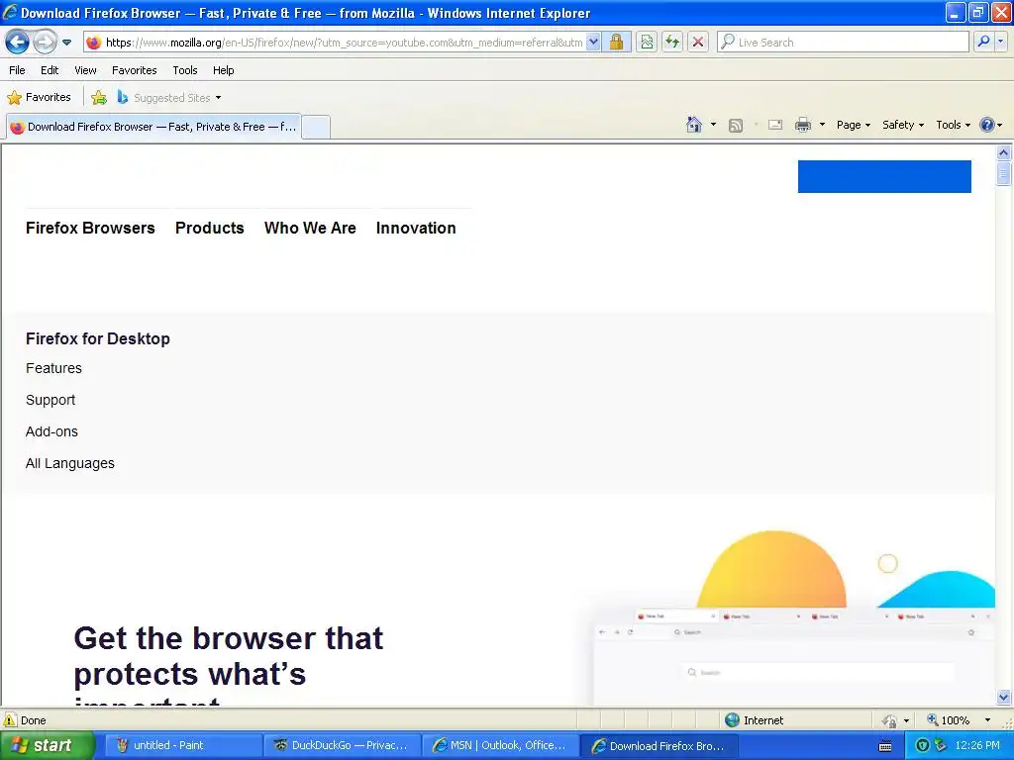Click the vertical scrollbar down arrow
1014x760 pixels.
[x=1004, y=697]
